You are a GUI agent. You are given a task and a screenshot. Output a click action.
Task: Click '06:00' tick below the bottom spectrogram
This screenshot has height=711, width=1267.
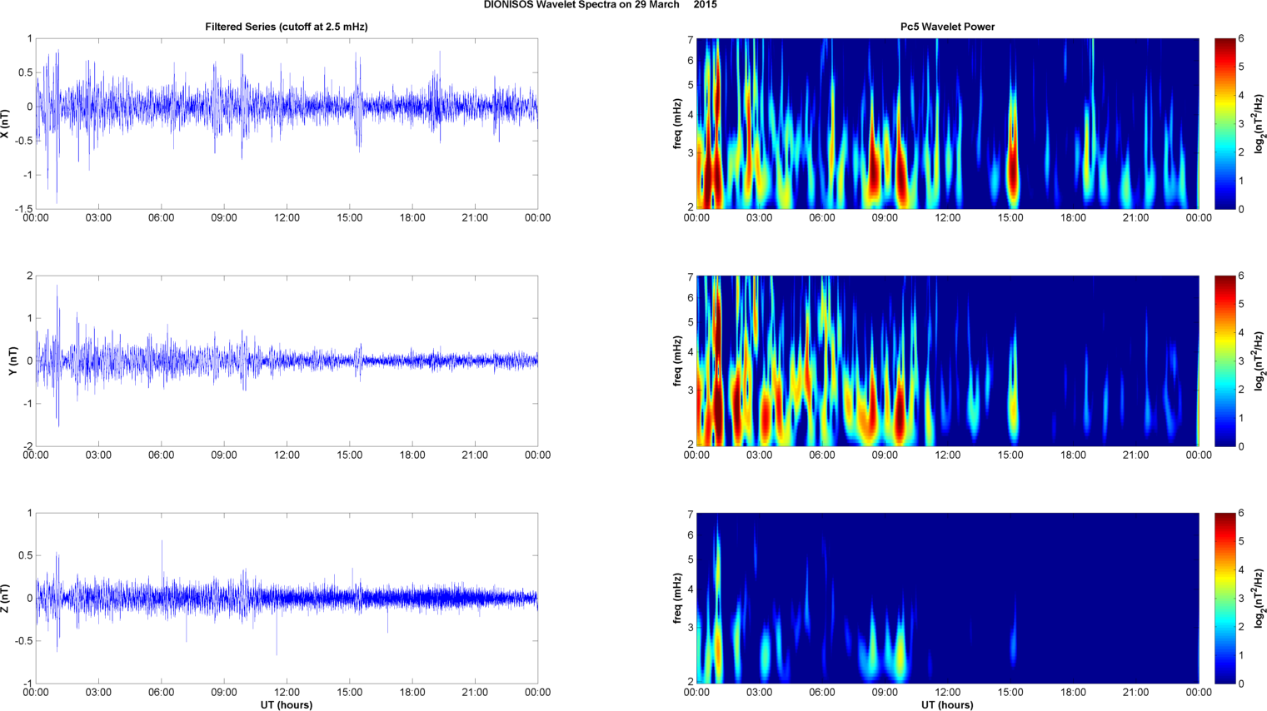[822, 692]
